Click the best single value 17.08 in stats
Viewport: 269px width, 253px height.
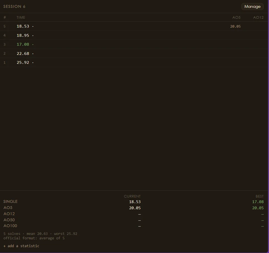(x=258, y=202)
